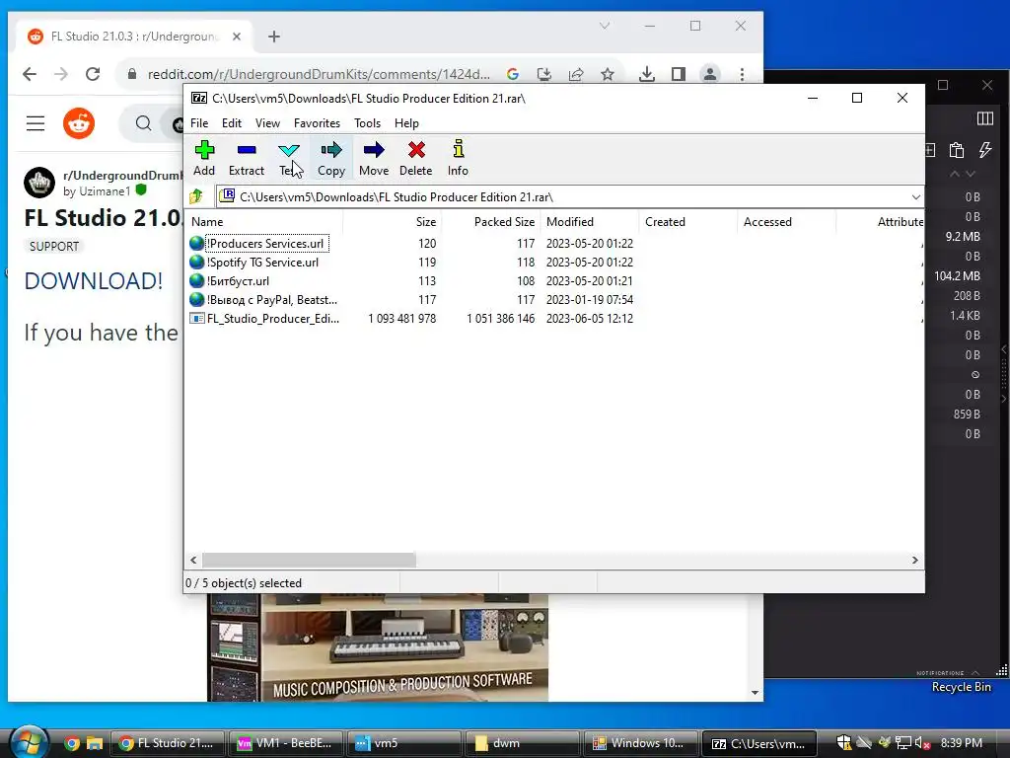Click the Chrome forward arrow
The image size is (1010, 758).
tap(61, 74)
